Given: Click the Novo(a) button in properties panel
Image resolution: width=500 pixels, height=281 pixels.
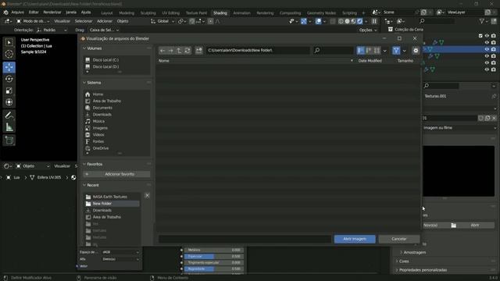Looking at the screenshot, I should click(x=430, y=226).
